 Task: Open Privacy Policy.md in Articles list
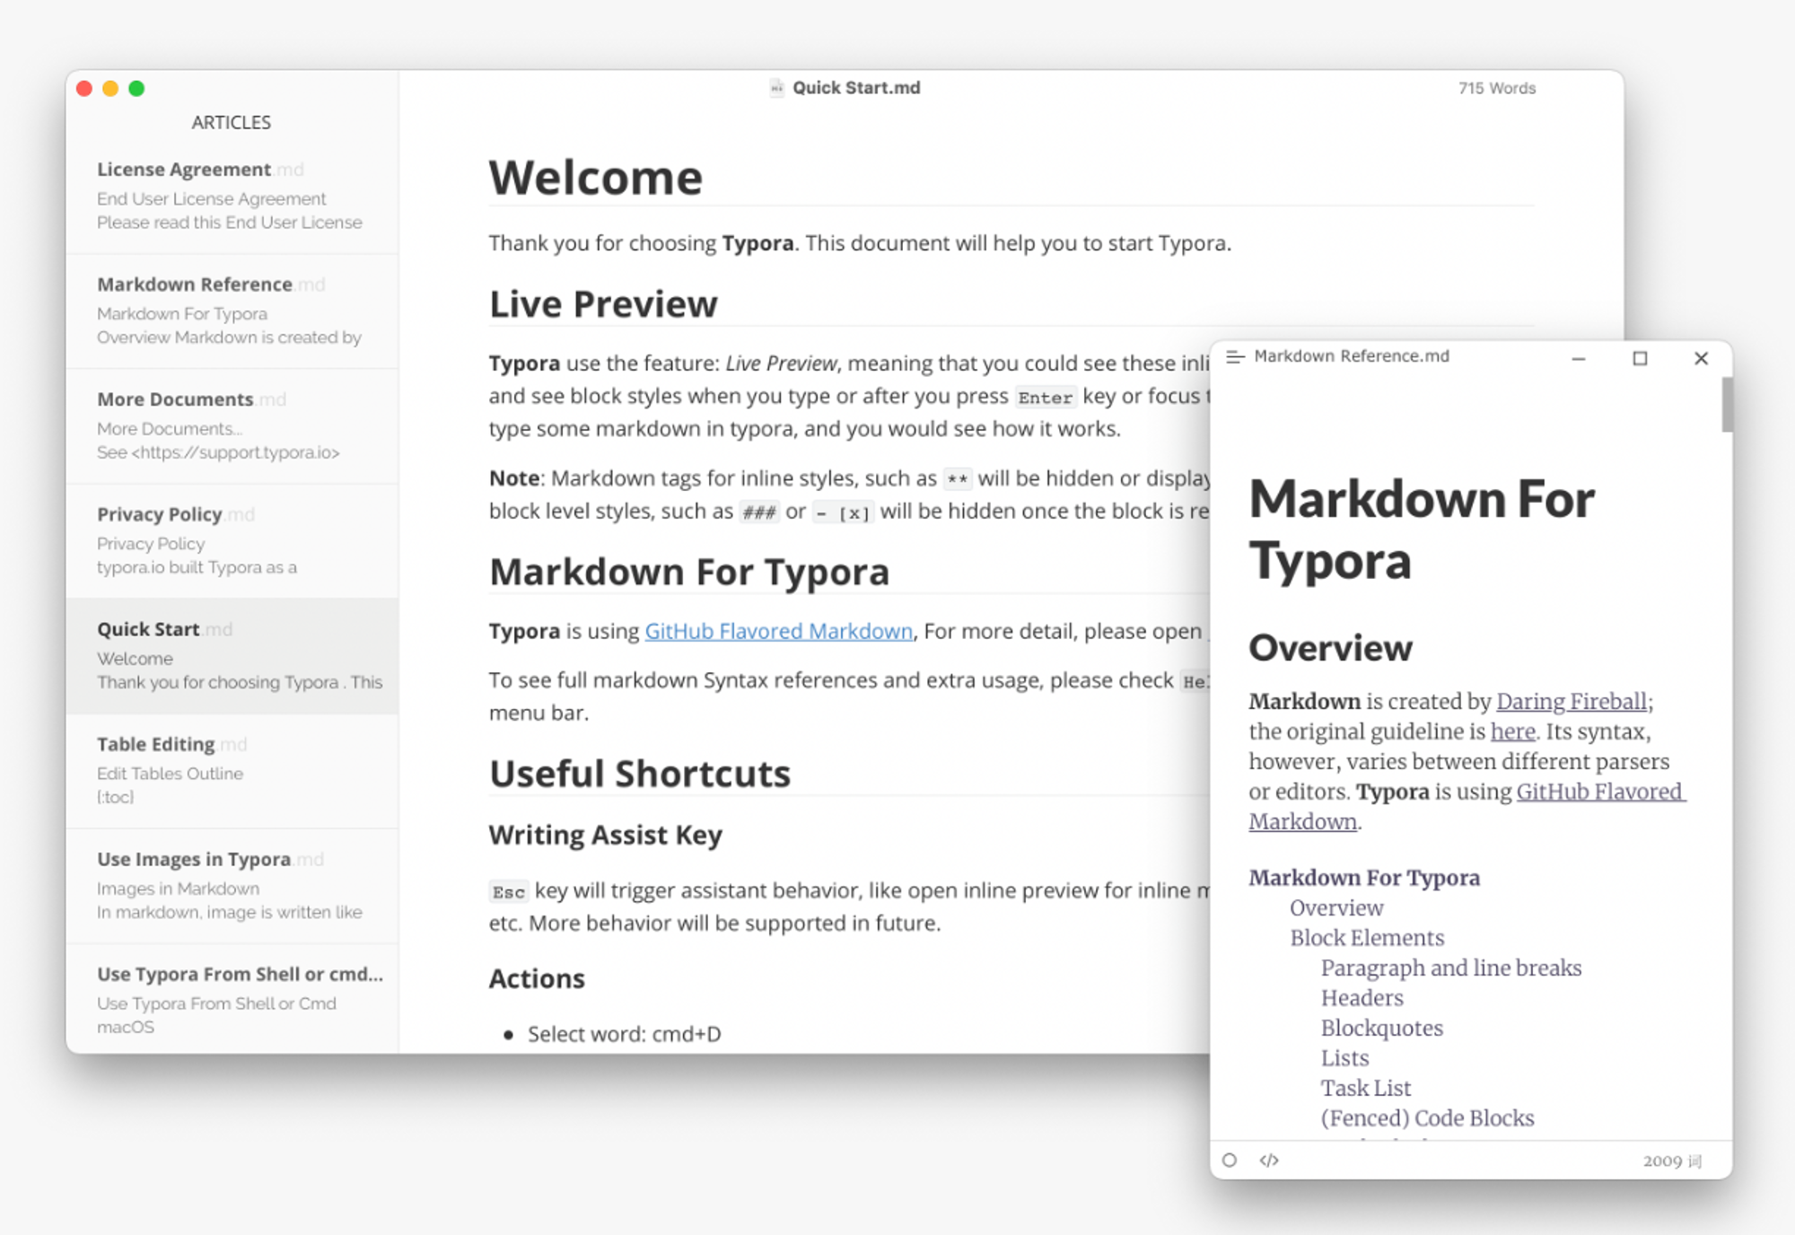click(x=232, y=541)
